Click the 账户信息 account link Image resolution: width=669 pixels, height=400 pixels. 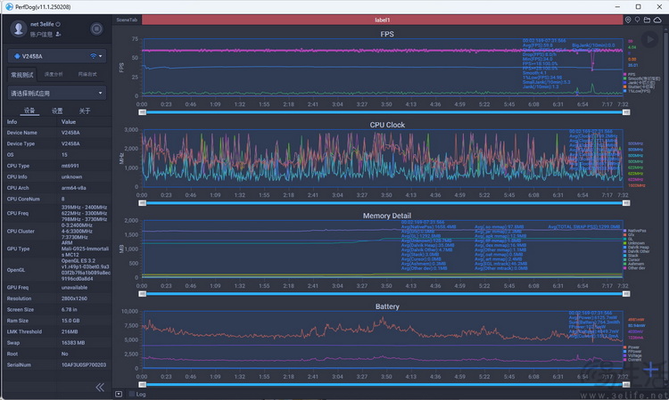[41, 34]
